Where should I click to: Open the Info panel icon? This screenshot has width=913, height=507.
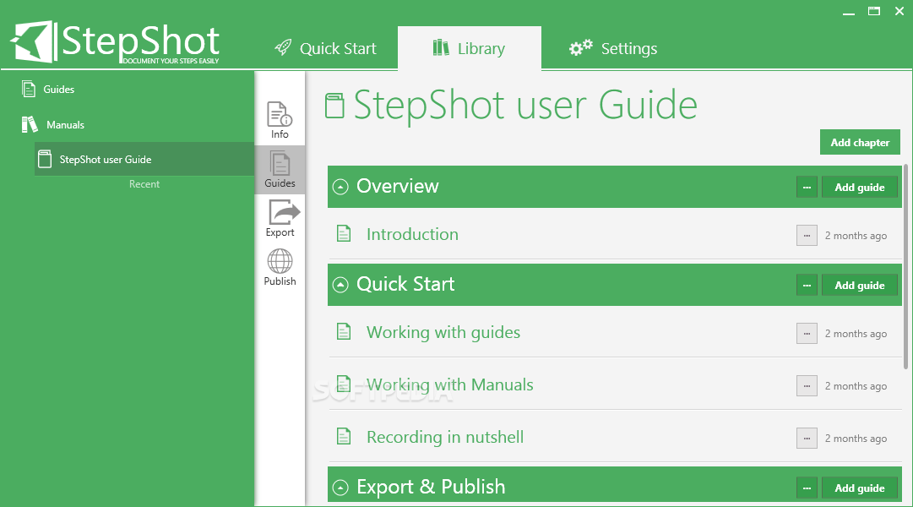point(280,120)
